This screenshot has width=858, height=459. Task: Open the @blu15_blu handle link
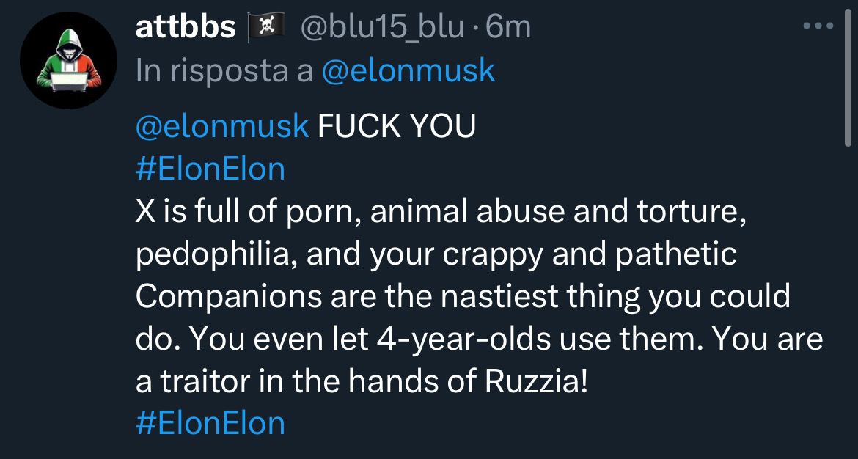point(381,28)
